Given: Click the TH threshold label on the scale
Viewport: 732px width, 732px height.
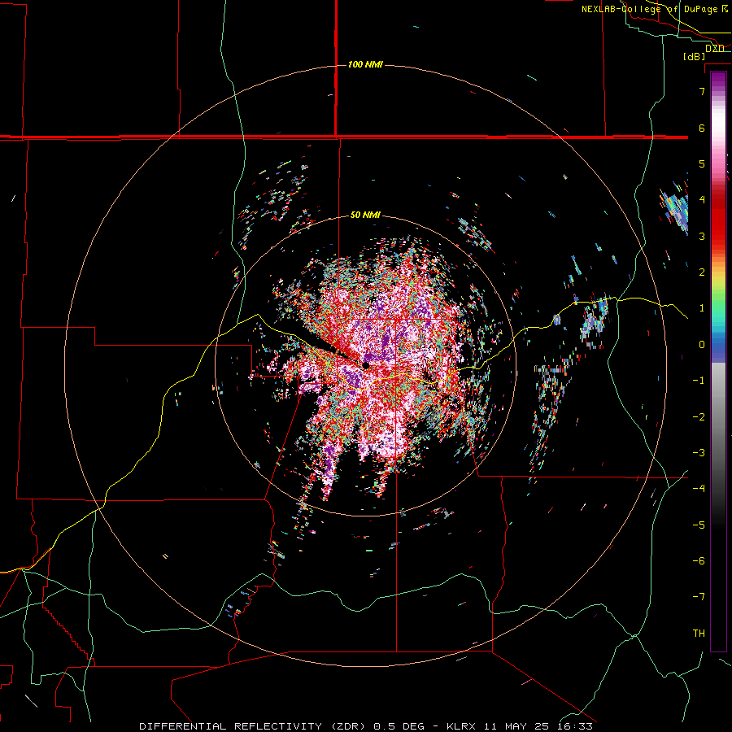Looking at the screenshot, I should [x=699, y=634].
